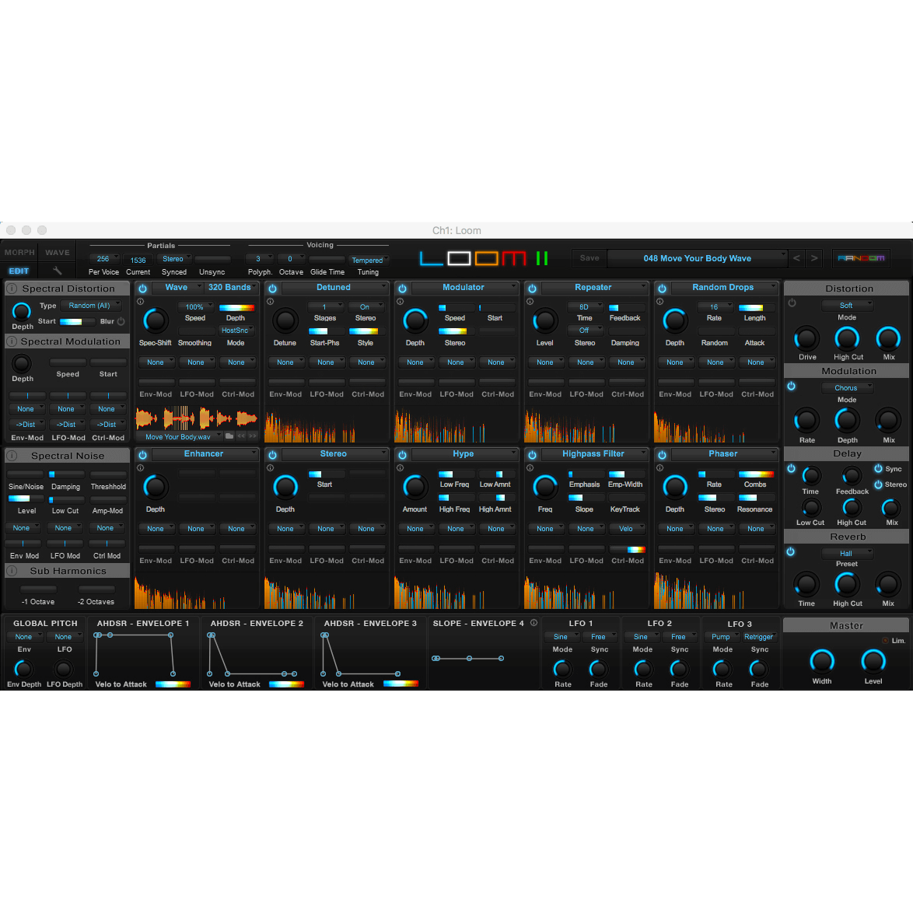Open the preset name dropdown list
The height and width of the screenshot is (913, 913).
(x=698, y=258)
